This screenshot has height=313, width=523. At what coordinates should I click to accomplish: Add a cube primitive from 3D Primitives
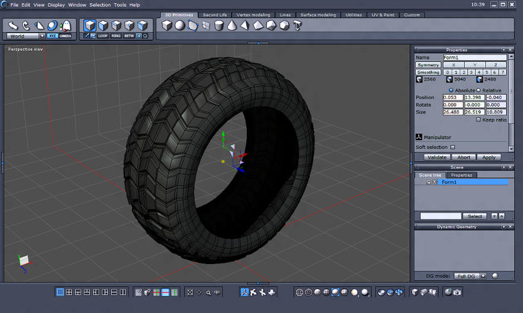point(167,25)
